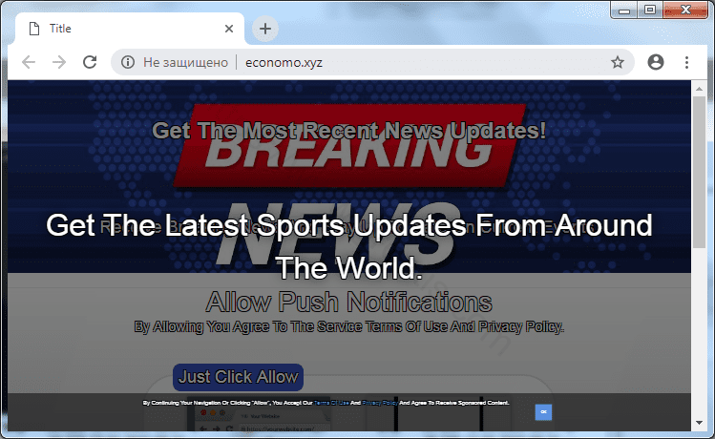Minimize the Chrome browser window
This screenshot has width=715, height=439.
pyautogui.click(x=624, y=10)
